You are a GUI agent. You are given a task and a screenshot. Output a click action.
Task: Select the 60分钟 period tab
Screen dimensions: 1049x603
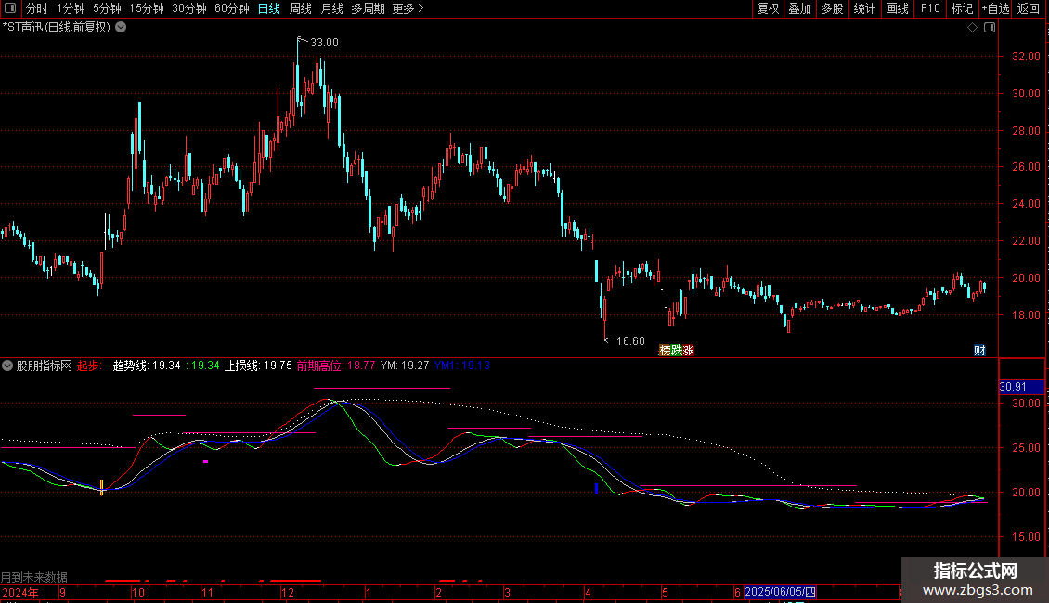click(x=231, y=8)
